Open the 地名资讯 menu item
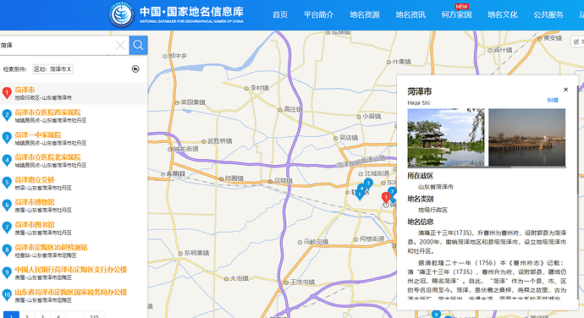 click(410, 14)
